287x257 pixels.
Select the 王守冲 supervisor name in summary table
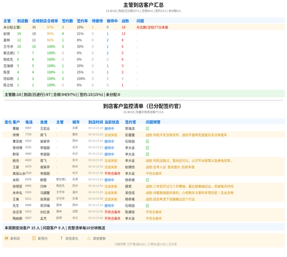(8, 46)
